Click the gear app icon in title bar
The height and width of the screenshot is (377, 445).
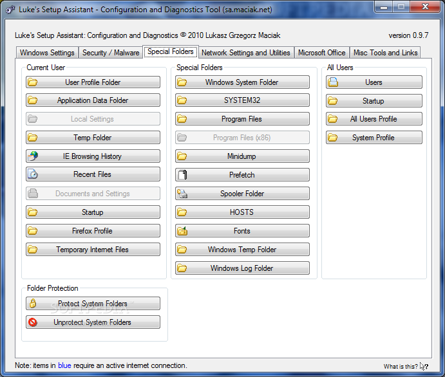10,10
